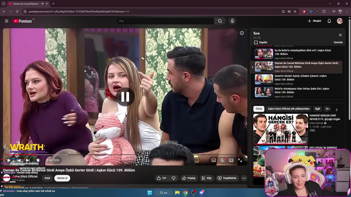
Task: Open the red hand adblock extension
Action: [x=304, y=11]
